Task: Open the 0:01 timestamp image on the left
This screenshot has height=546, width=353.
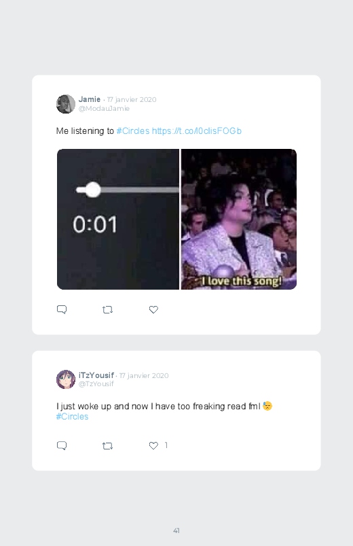Action: pos(118,220)
